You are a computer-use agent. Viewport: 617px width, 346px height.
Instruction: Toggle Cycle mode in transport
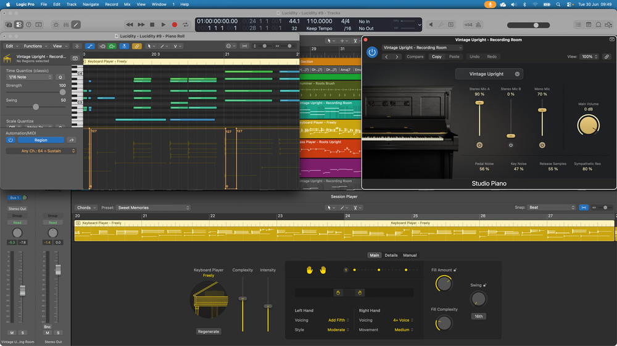pos(186,25)
